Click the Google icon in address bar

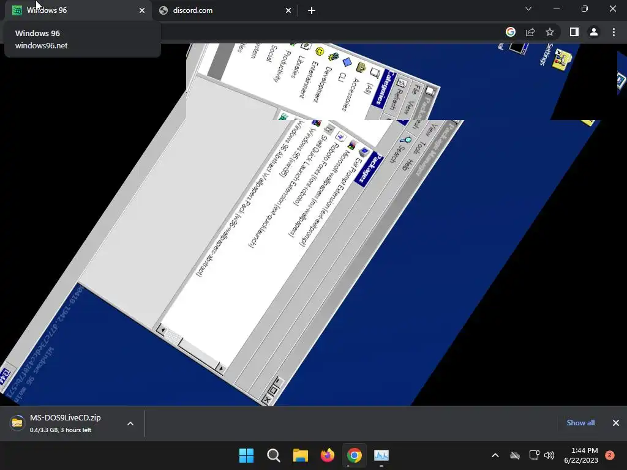tap(510, 32)
